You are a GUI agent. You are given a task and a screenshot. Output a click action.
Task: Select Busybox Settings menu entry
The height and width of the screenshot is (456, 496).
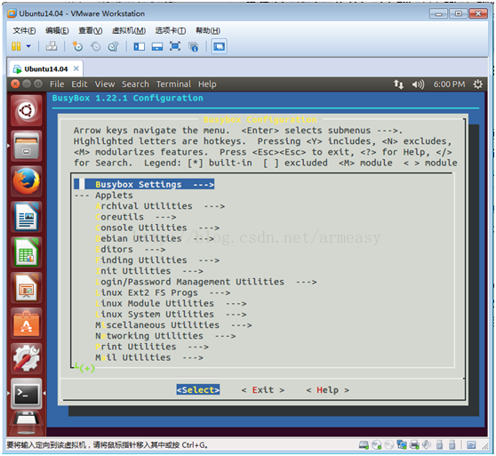[144, 184]
